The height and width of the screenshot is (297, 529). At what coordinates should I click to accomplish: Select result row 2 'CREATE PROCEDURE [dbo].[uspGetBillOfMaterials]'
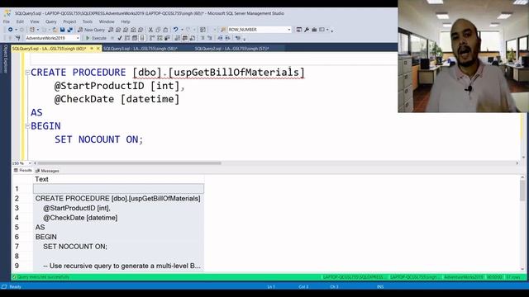[117, 199]
